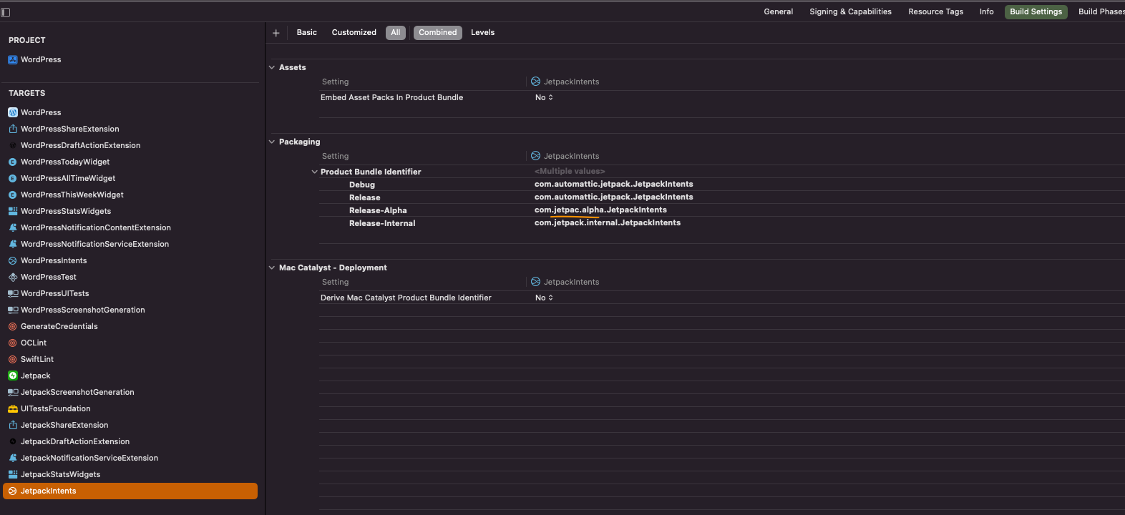This screenshot has height=515, width=1125.
Task: Click the JetpackNotificationServiceExtension target icon
Action: click(x=13, y=458)
